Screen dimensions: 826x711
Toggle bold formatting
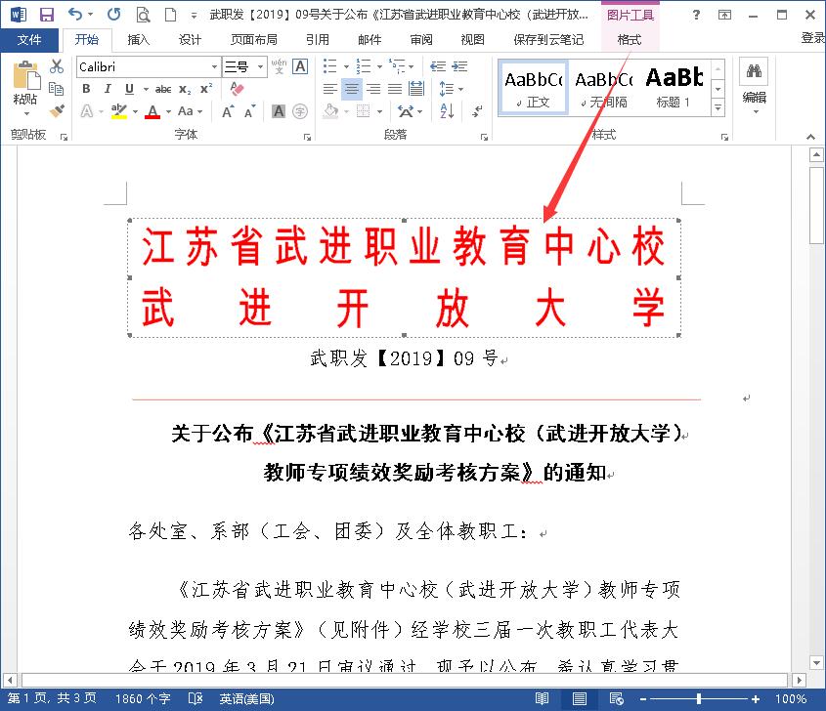[x=87, y=88]
